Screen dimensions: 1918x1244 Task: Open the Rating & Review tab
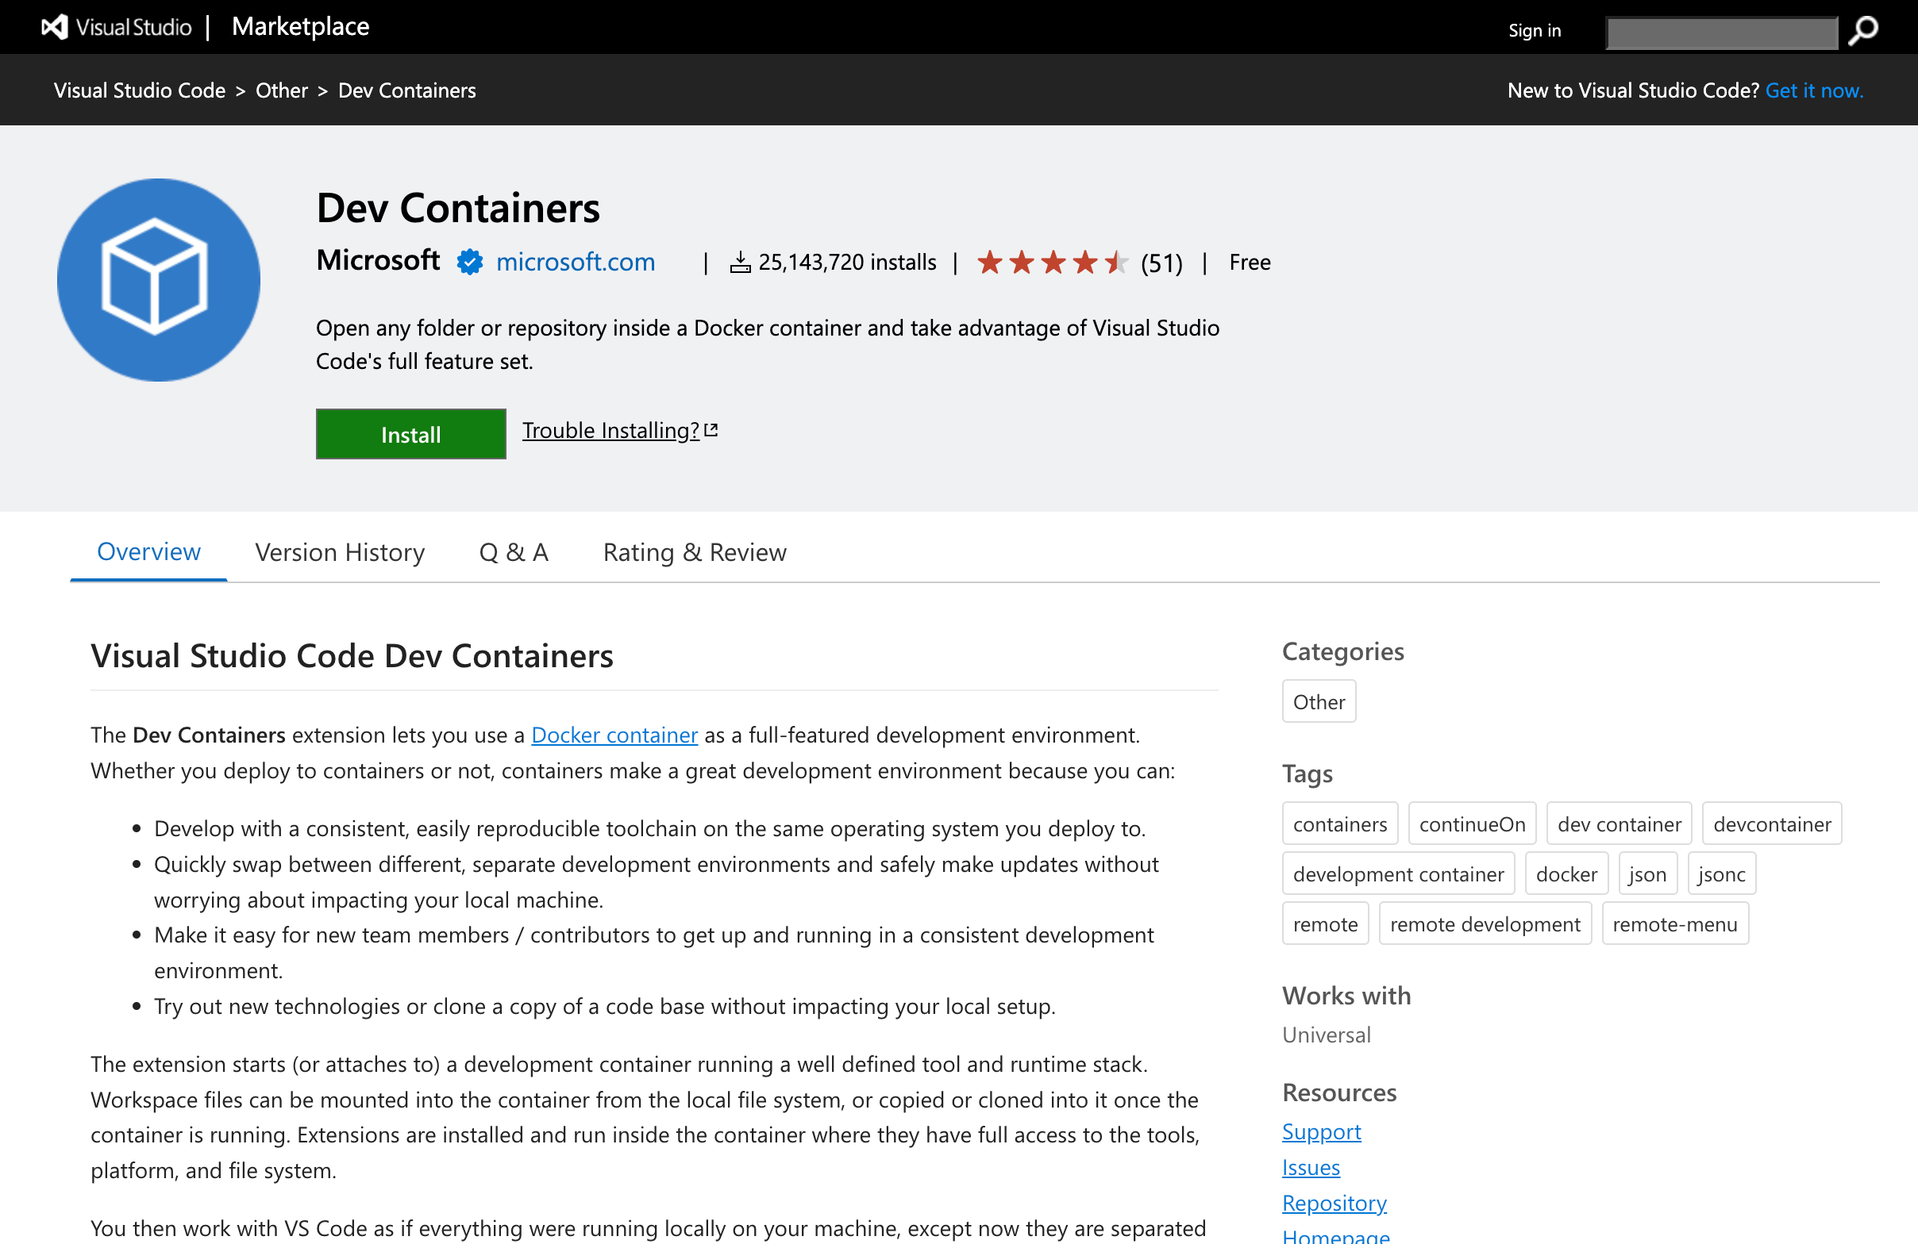695,552
